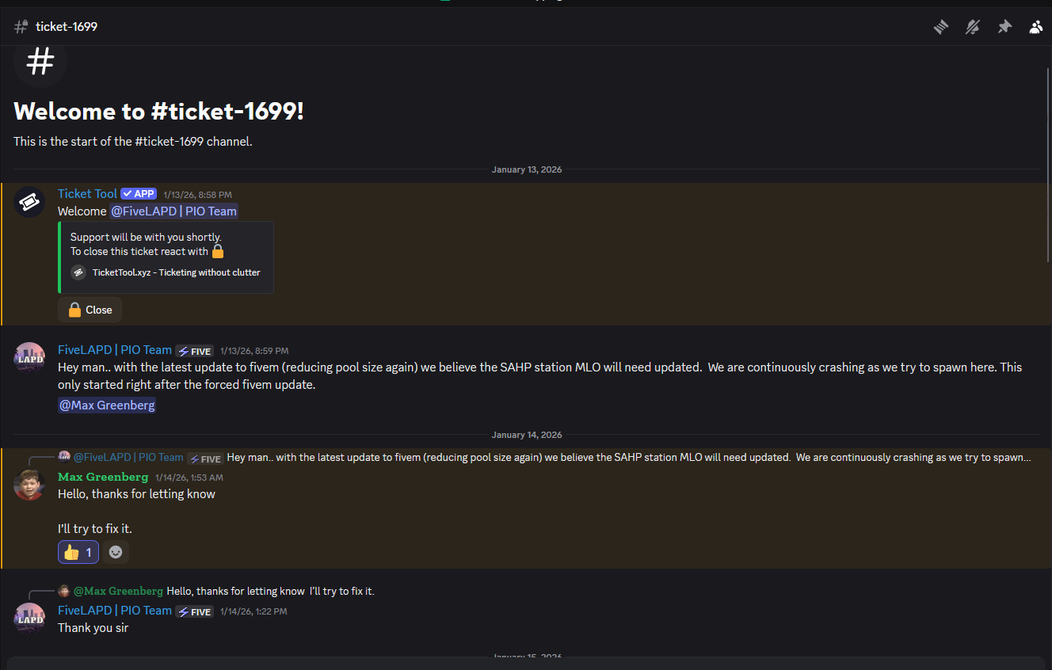The image size is (1052, 670).
Task: Toggle the thumbs up reaction
Action: coord(78,552)
